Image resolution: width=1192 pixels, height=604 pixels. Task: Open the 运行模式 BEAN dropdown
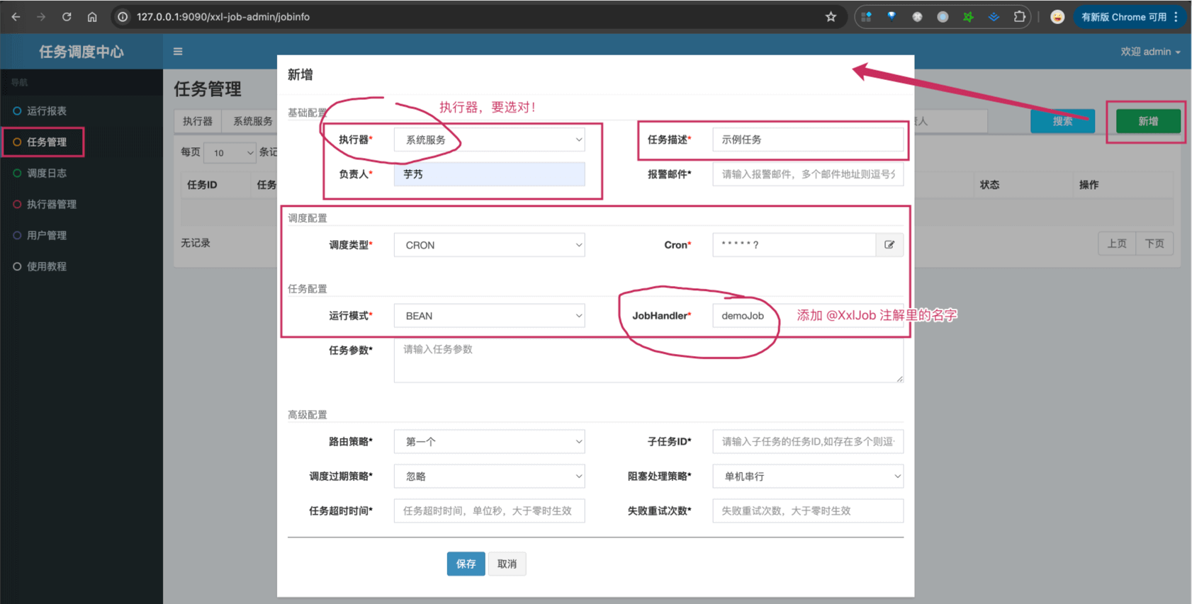click(489, 316)
